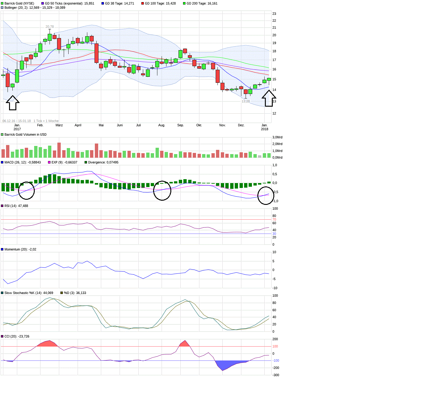Select the Jan. 2018 axis label
Viewport: 438px width, 420px height.
pos(264,127)
